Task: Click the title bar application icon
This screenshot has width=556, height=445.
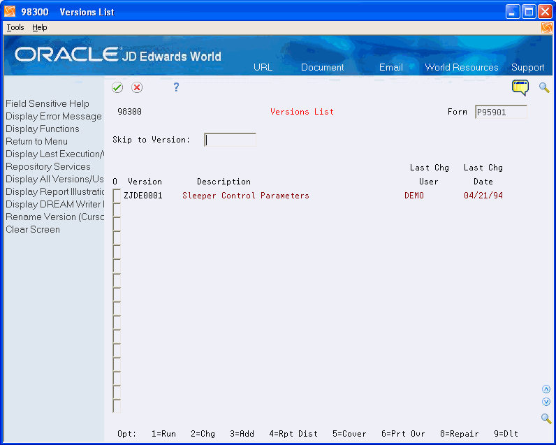Action: coord(10,12)
